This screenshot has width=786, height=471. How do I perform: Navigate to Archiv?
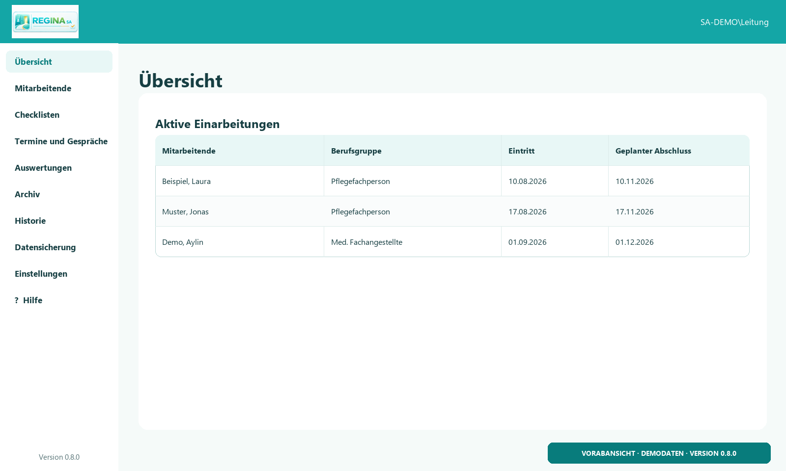click(x=59, y=194)
